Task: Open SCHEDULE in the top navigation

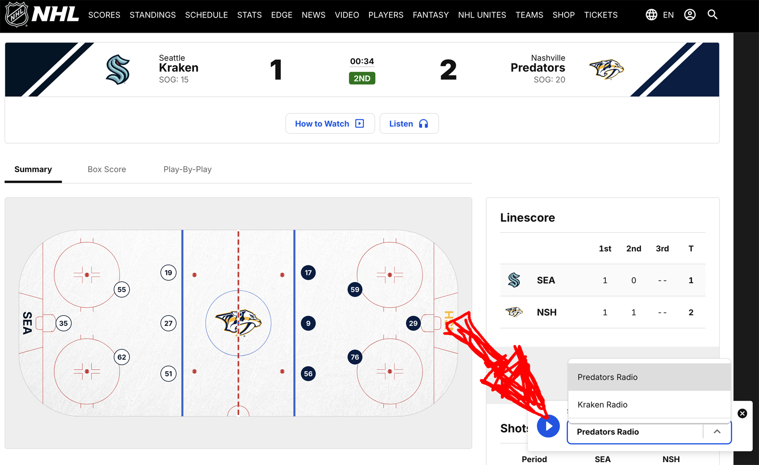Action: (x=206, y=15)
